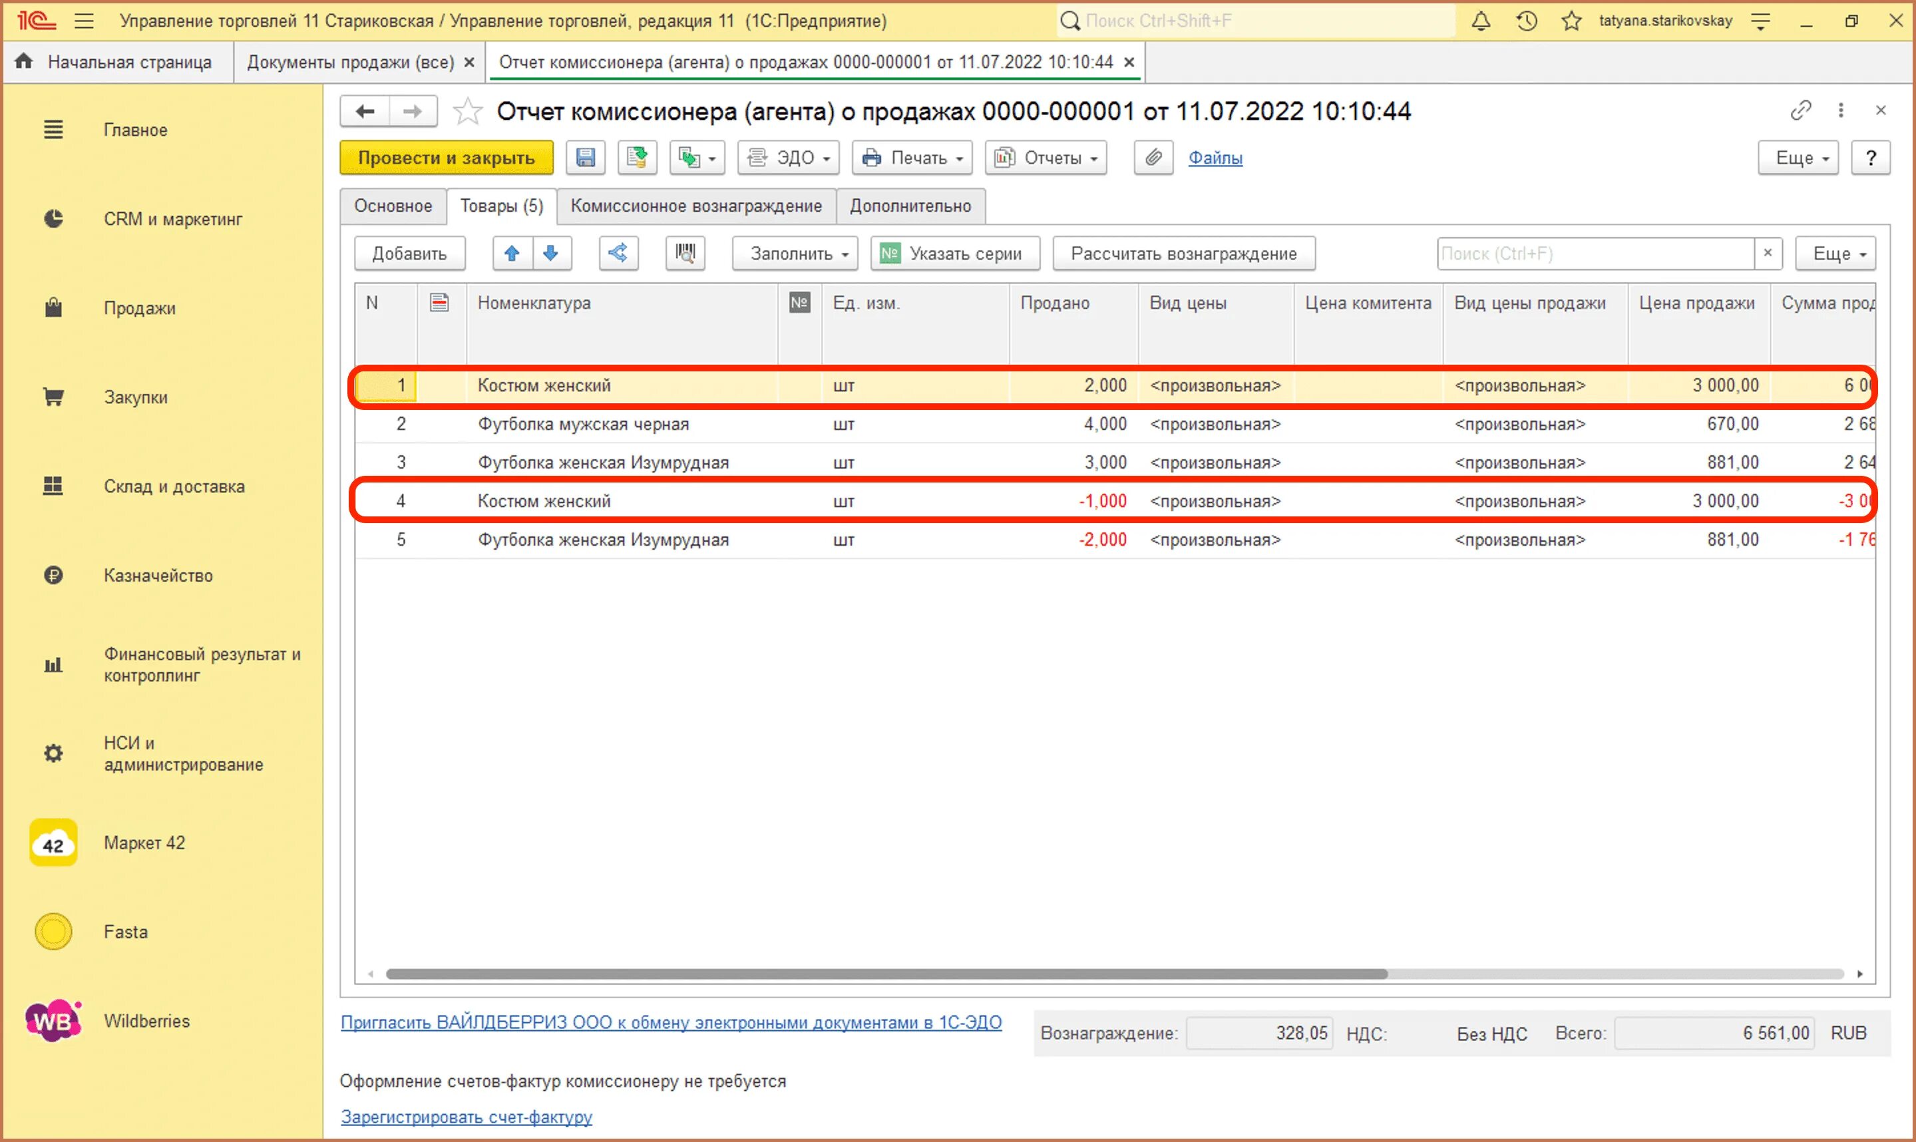Click Зарегистрировать счет-фактуру link

tap(467, 1117)
